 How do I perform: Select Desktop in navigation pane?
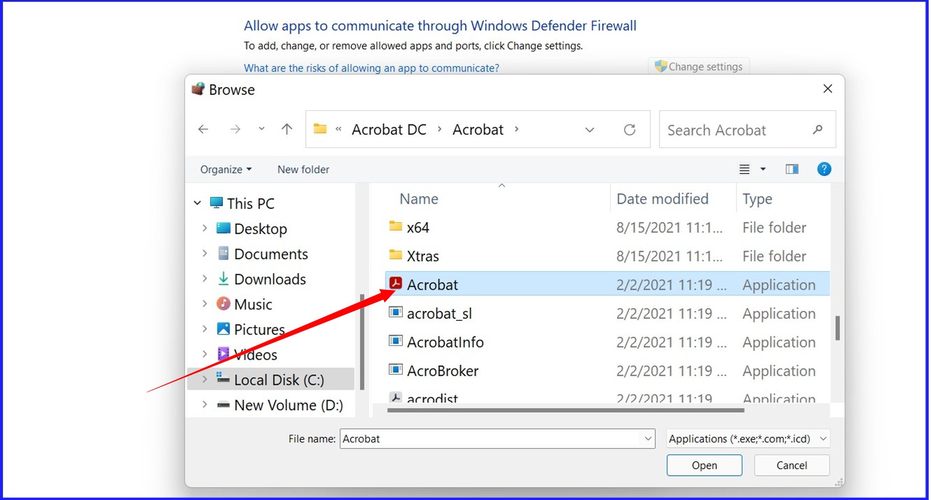click(x=261, y=229)
